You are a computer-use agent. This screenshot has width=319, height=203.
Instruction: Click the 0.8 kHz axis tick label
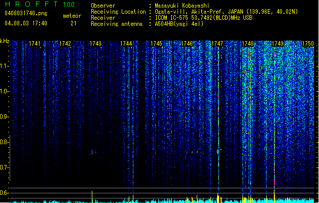[x=4, y=142]
